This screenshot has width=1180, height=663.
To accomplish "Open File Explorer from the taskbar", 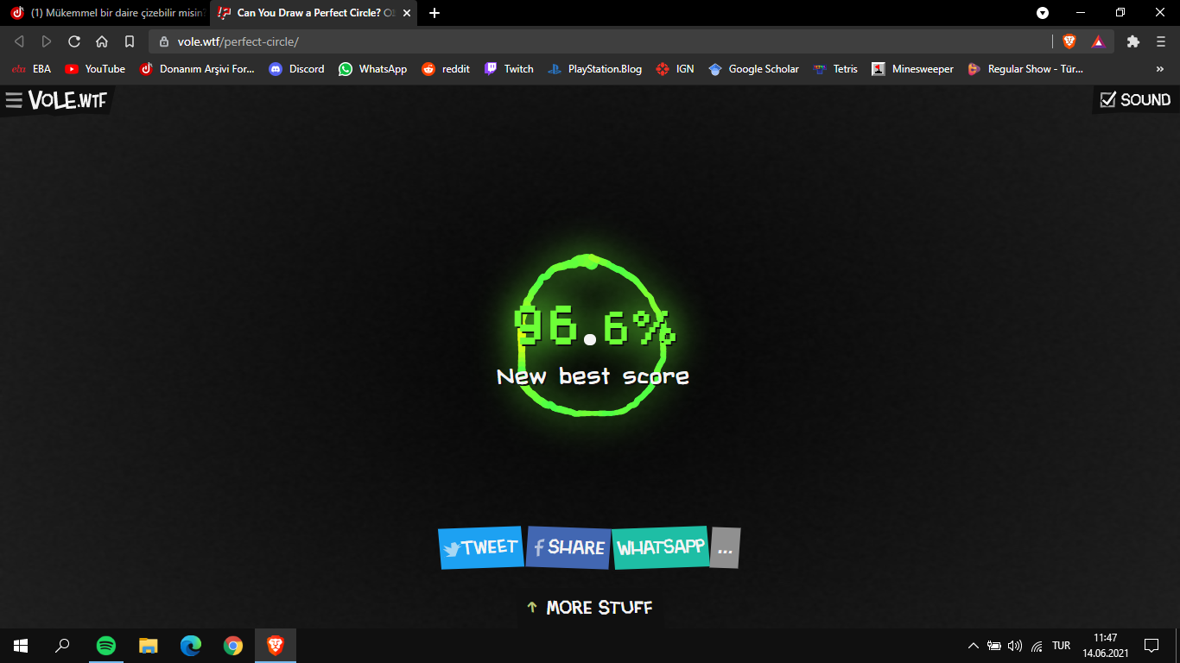I will (149, 646).
